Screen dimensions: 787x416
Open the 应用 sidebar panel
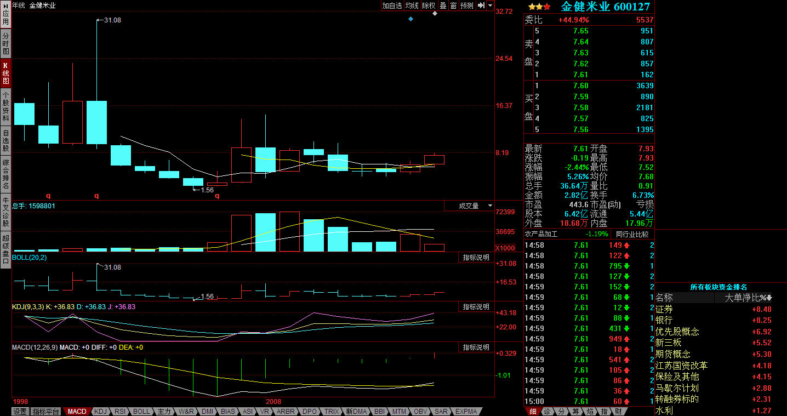[5, 15]
